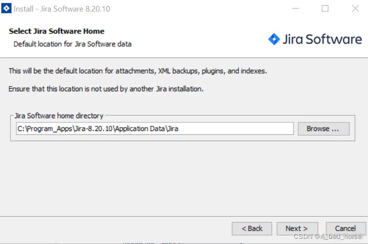Click the 'This will be the default location' sentence

(x=138, y=71)
